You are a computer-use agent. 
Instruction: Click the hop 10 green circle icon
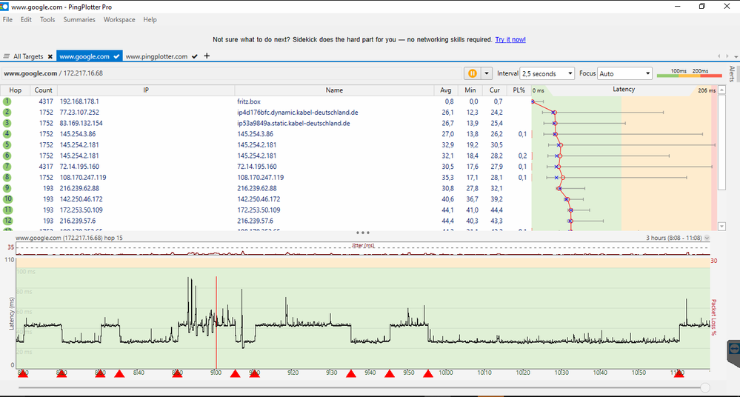(x=7, y=199)
